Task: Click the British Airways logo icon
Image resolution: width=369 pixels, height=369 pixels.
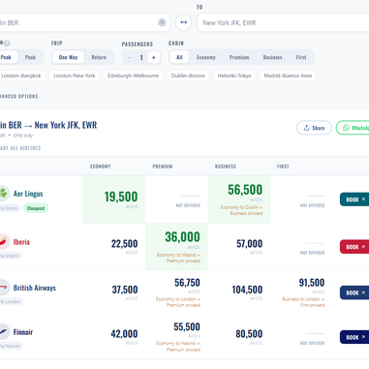Action: (x=4, y=288)
